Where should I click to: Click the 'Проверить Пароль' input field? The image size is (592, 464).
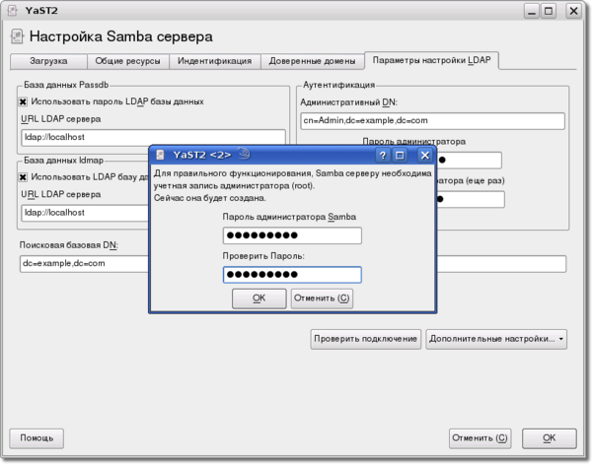(291, 275)
